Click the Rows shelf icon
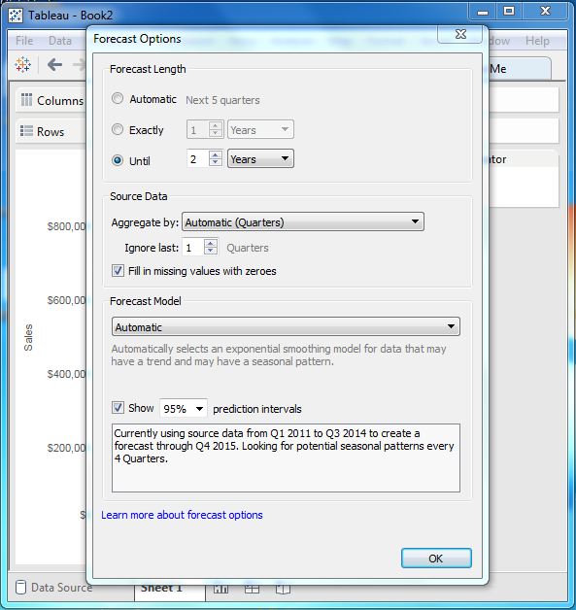 point(26,131)
